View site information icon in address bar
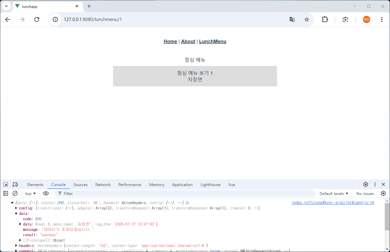The height and width of the screenshot is (252, 390). click(55, 20)
